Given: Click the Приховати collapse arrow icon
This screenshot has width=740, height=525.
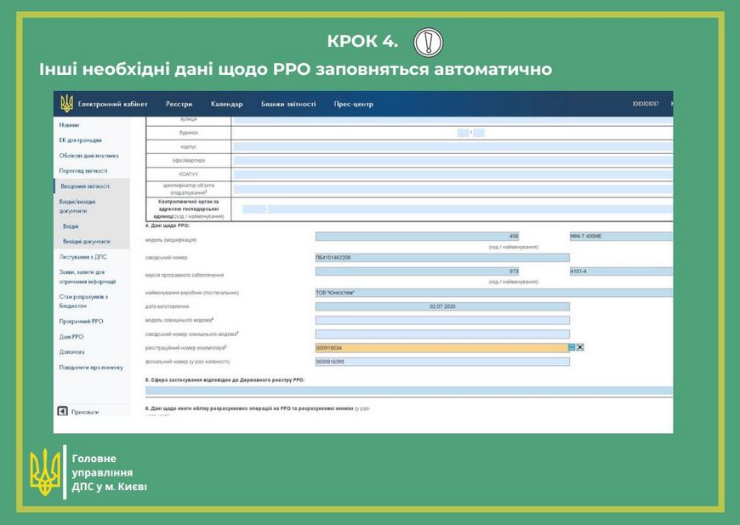Looking at the screenshot, I should (x=62, y=412).
